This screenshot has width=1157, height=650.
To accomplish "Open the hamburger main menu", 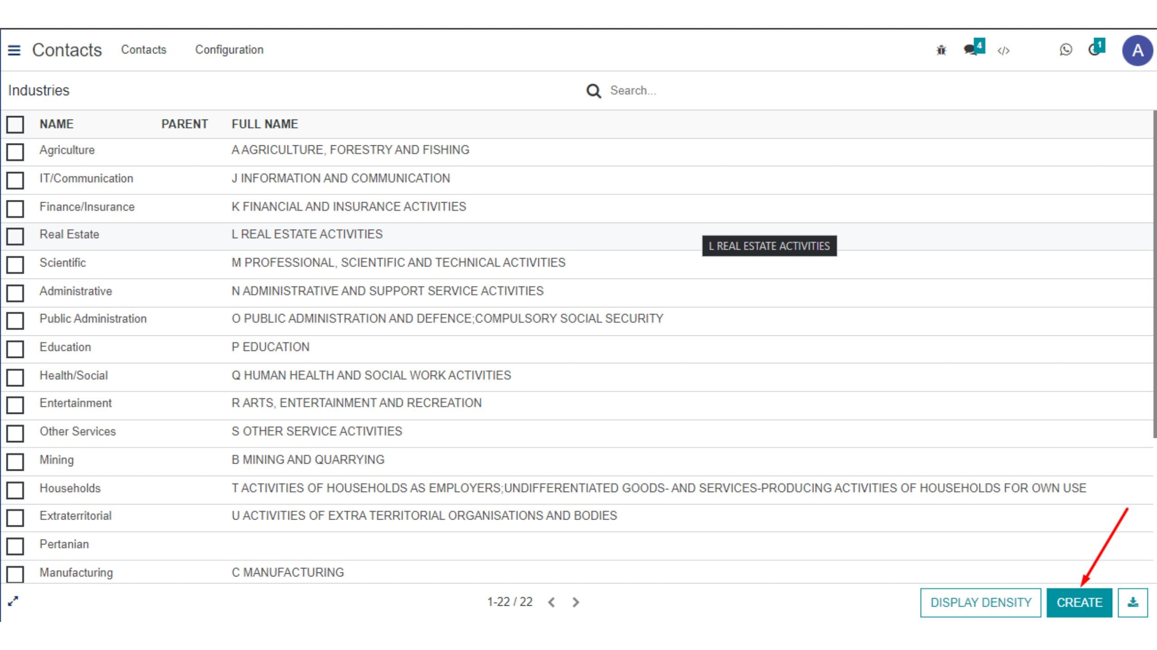I will point(14,50).
